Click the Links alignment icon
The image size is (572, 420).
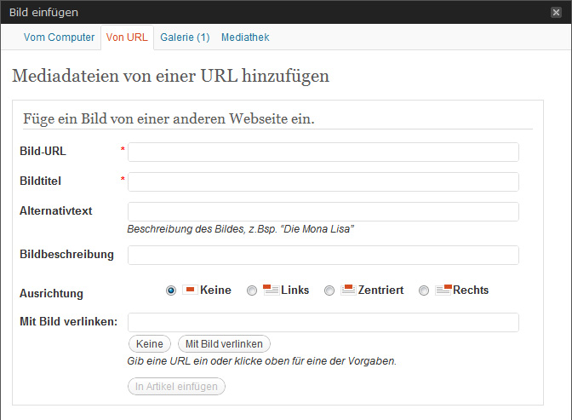click(x=270, y=290)
